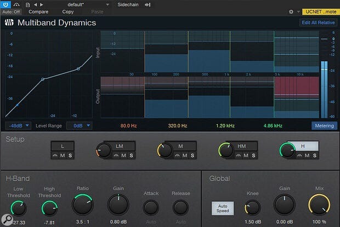Click Compare in the top bar
The width and height of the screenshot is (340, 227).
38,11
